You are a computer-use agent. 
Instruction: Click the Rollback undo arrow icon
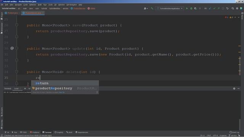point(227,8)
